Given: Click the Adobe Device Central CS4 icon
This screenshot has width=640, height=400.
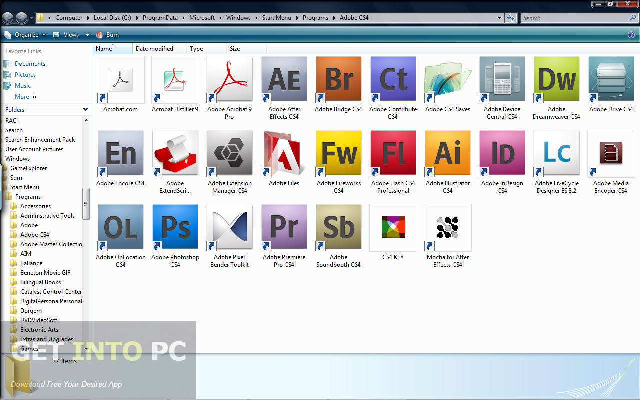Looking at the screenshot, I should click(x=502, y=80).
